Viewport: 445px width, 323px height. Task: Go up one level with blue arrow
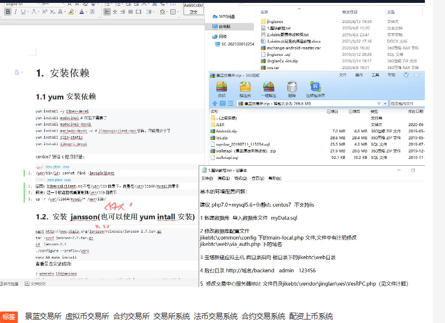point(215,103)
